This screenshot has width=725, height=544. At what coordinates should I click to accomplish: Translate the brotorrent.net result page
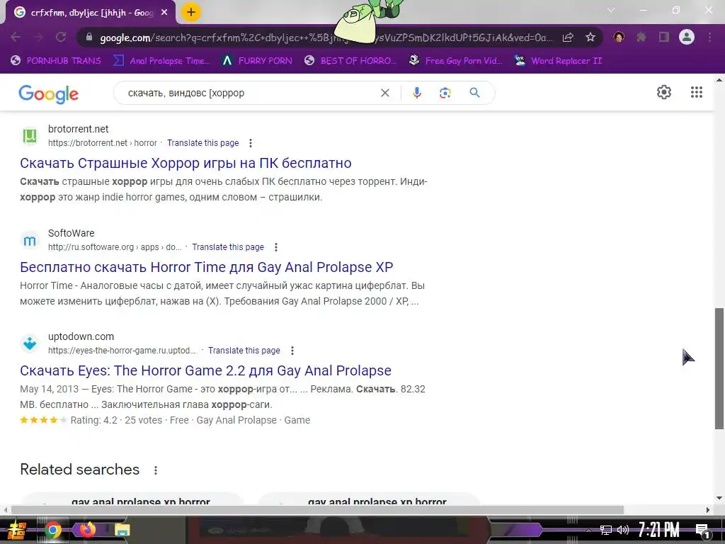click(203, 143)
